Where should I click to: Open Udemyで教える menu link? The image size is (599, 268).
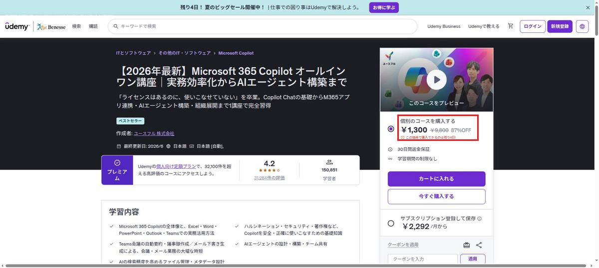(x=484, y=26)
